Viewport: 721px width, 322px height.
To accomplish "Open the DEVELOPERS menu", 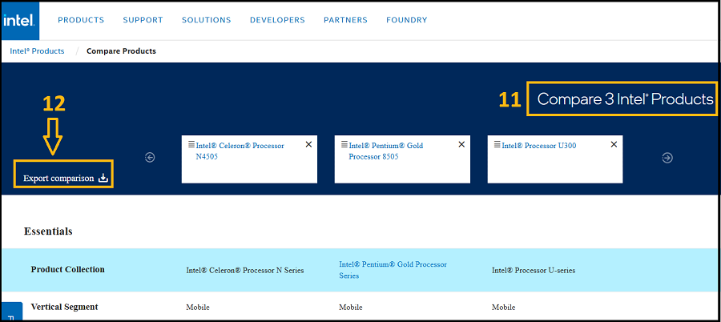I will [277, 20].
